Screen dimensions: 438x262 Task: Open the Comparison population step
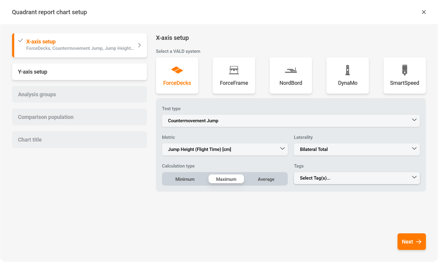click(79, 117)
